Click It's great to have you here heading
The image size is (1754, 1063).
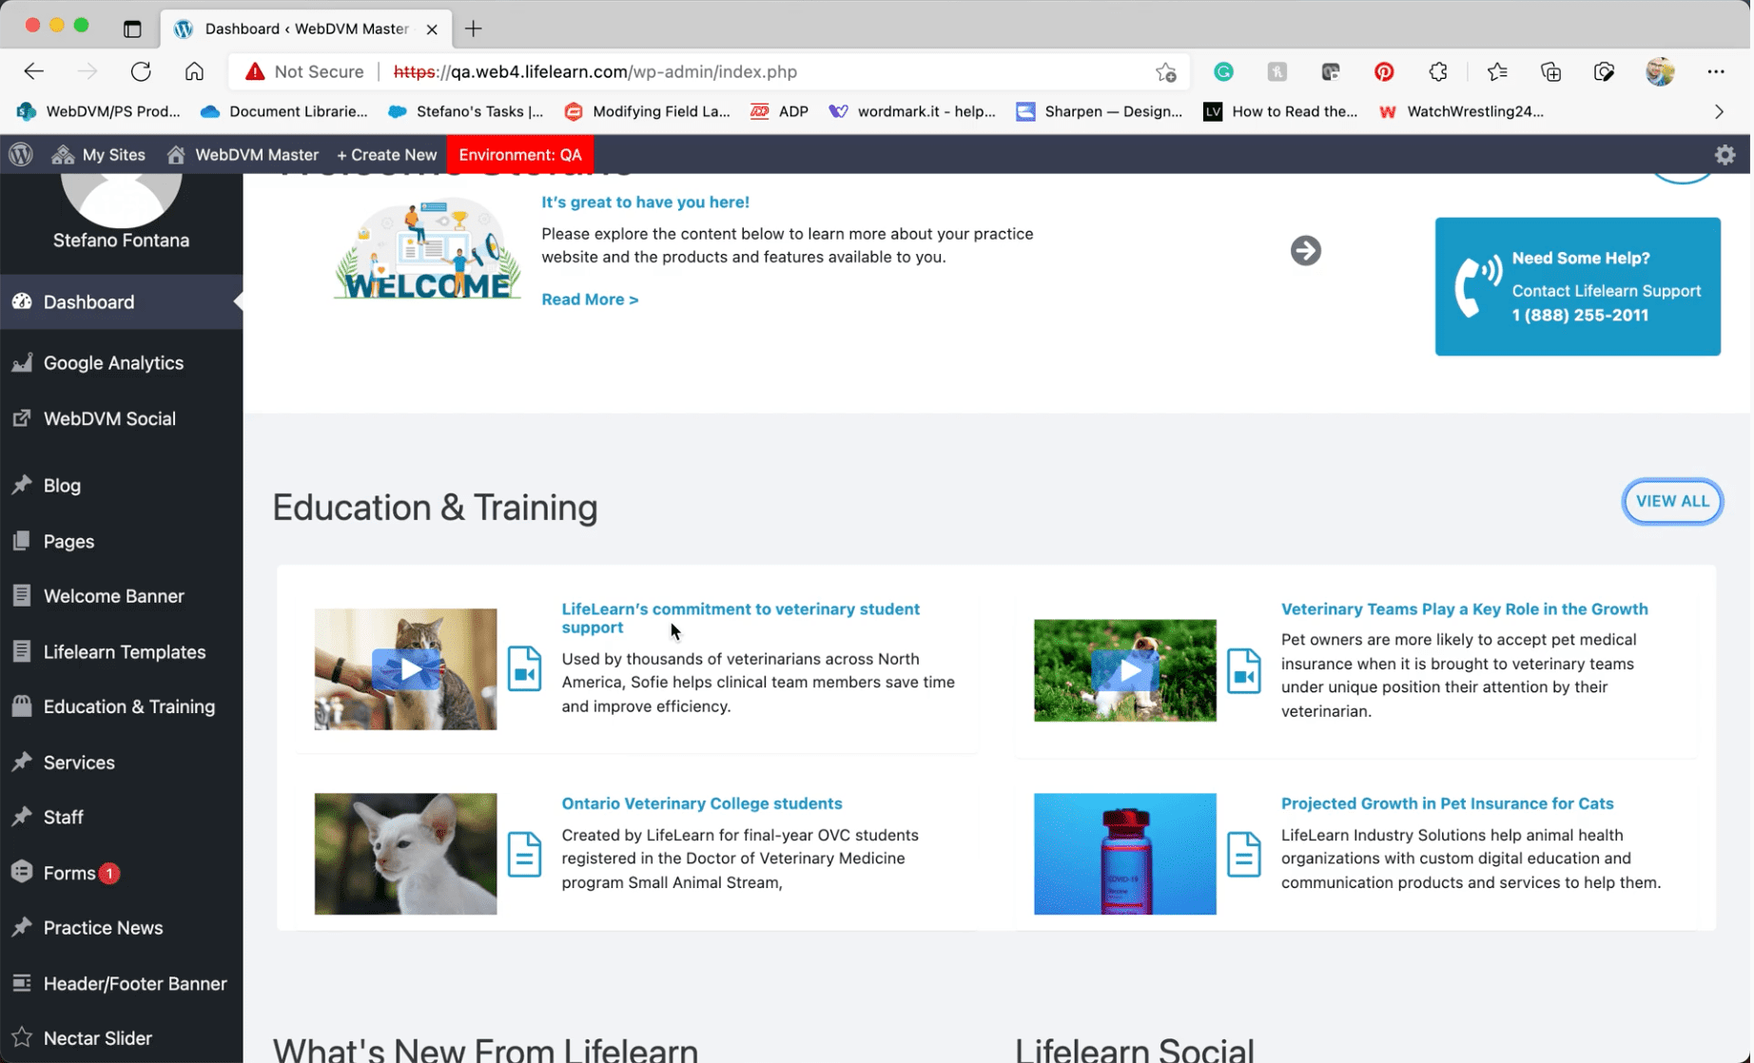tap(645, 202)
